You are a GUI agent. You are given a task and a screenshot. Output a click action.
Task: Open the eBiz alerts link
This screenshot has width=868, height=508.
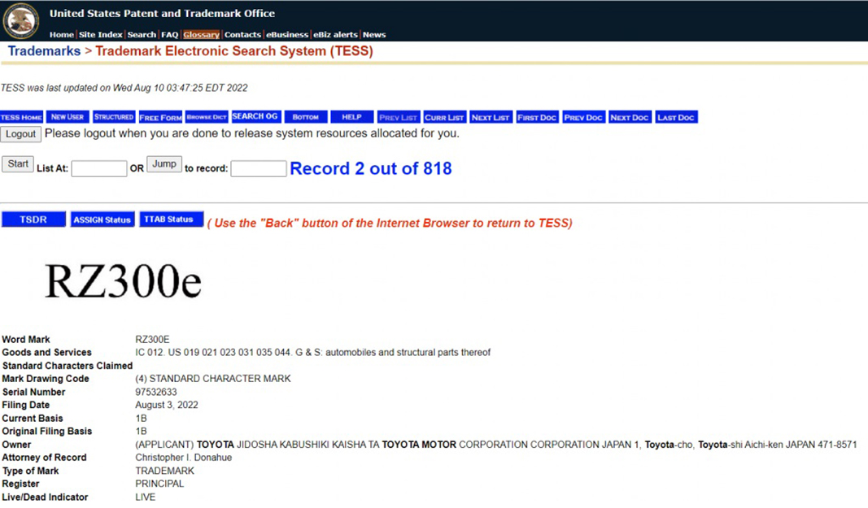coord(335,35)
